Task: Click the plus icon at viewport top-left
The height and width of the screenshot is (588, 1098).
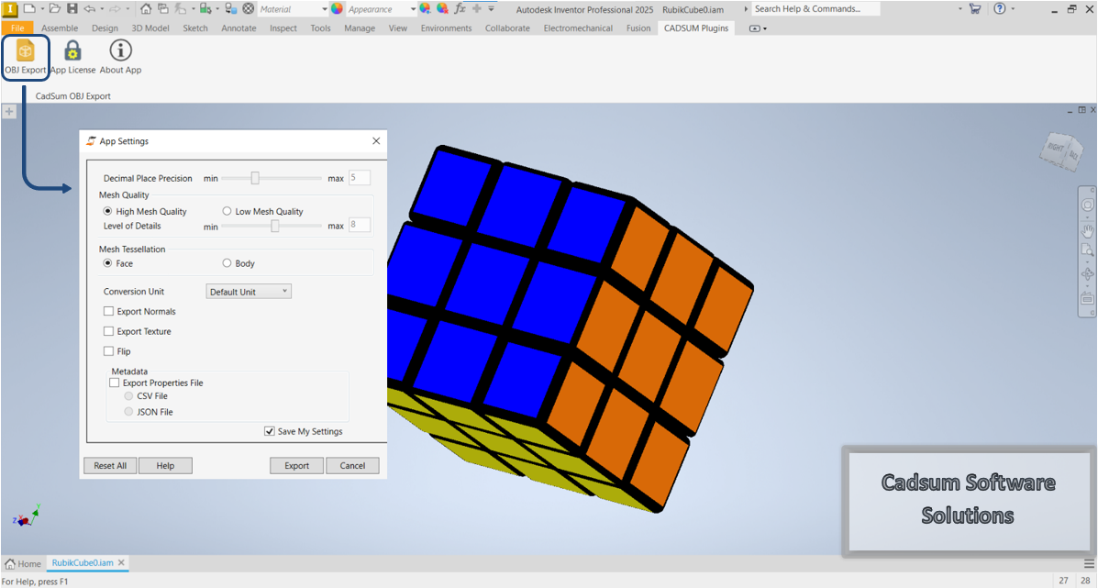Action: pos(9,111)
